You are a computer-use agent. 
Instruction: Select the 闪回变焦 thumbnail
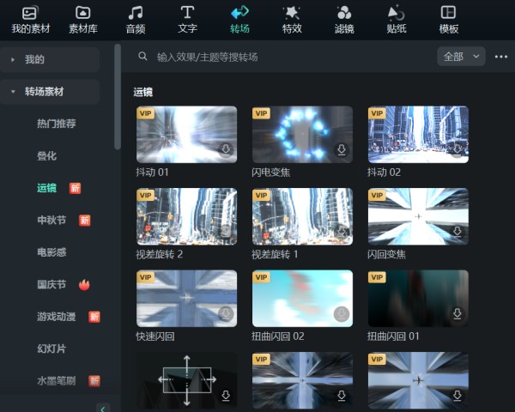coord(418,216)
